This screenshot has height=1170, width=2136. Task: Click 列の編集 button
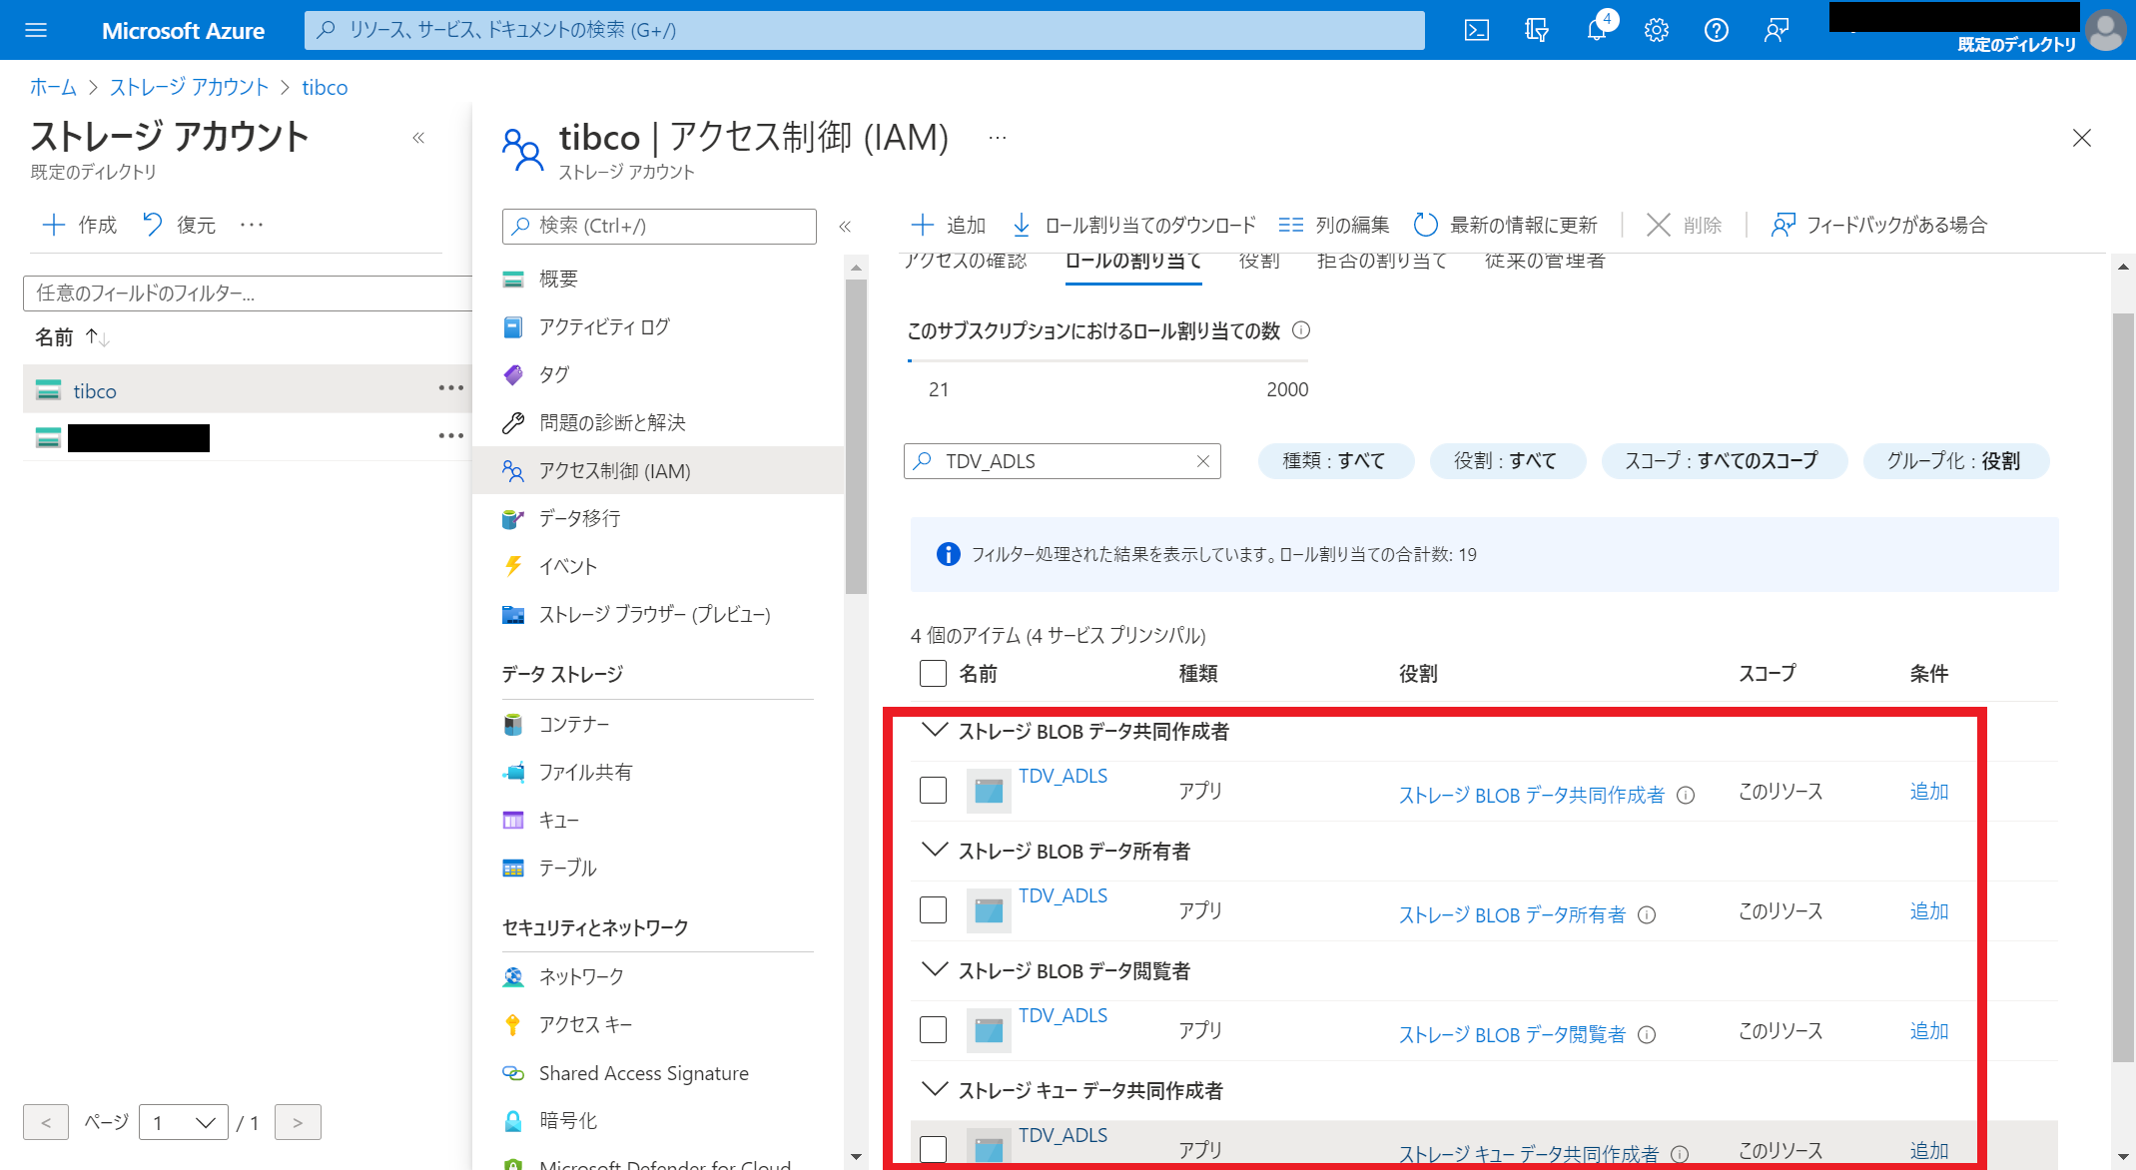1333,225
